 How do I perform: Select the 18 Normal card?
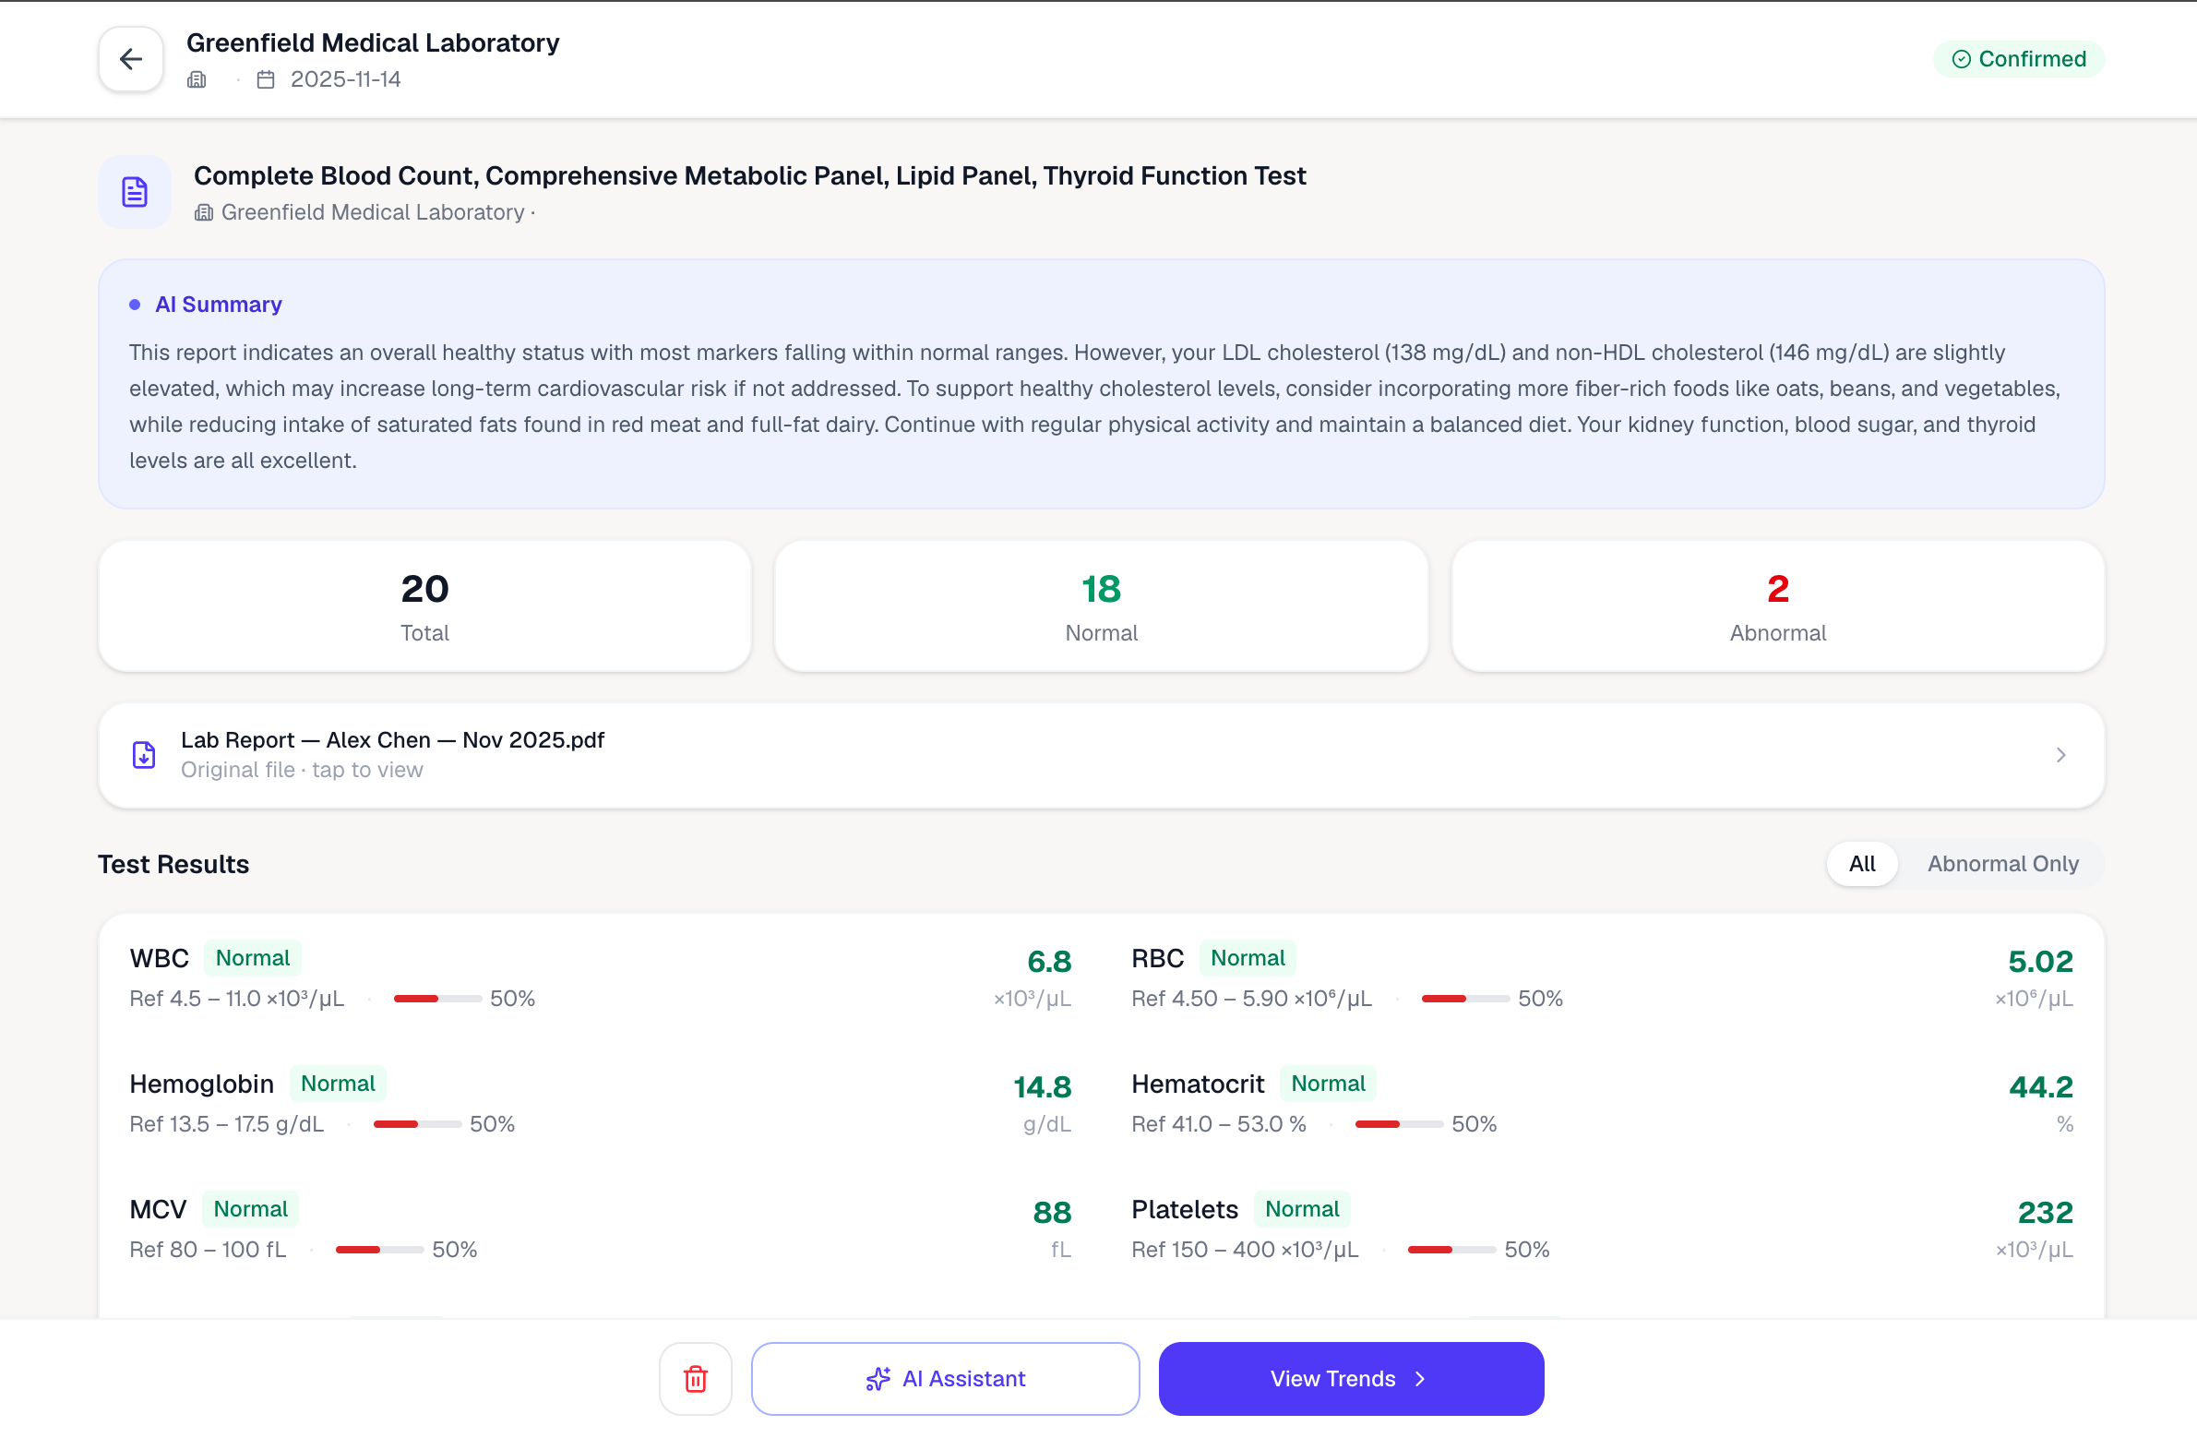1102,605
